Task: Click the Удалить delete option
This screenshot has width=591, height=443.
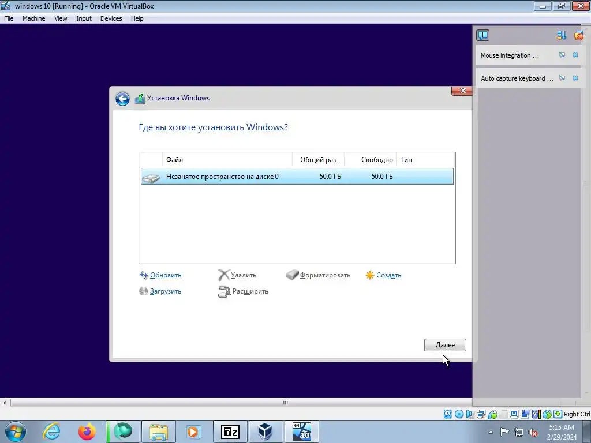Action: tap(237, 275)
